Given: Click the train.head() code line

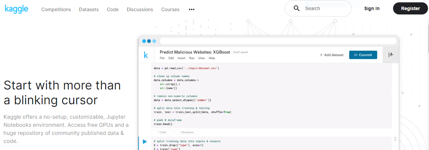Looking at the screenshot, I should pyautogui.click(x=163, y=124).
